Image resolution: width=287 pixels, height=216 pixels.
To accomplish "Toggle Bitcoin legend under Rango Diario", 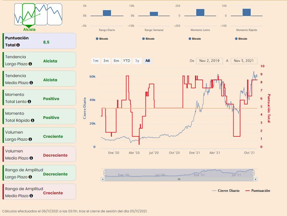I will pos(102,39).
